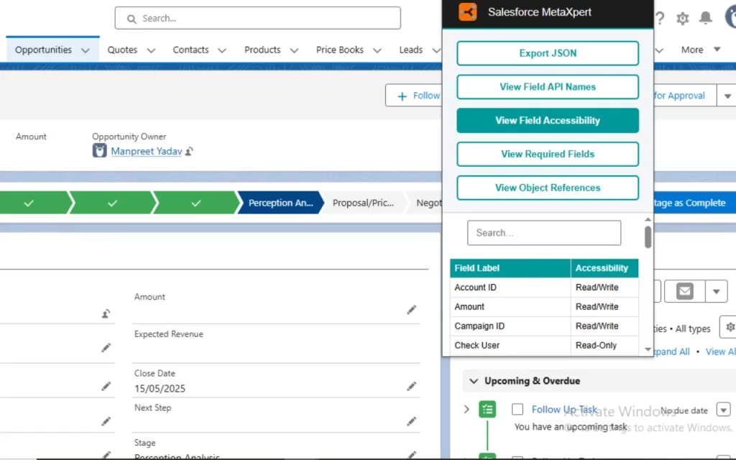Focus the MetaXpert field search box
This screenshot has width=736, height=460.
(544, 233)
